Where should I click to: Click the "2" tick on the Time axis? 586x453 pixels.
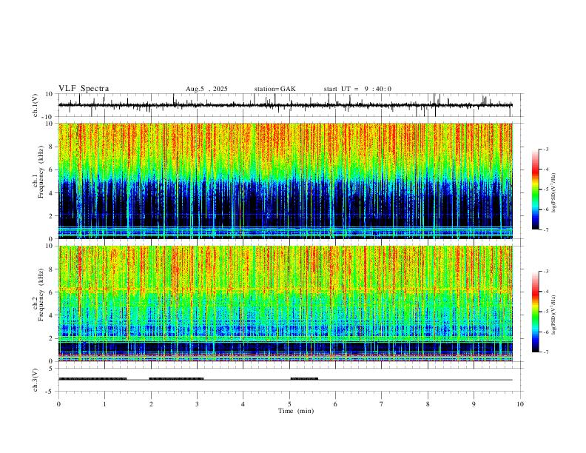pos(151,404)
